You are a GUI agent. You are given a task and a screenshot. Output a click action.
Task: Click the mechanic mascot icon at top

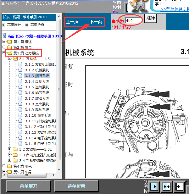tap(139, 6)
